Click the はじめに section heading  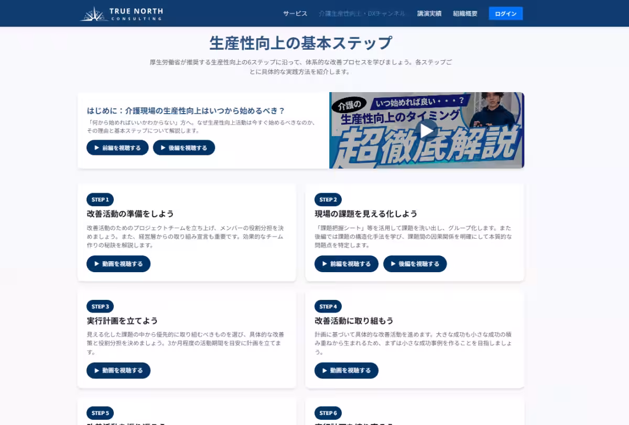(x=186, y=110)
